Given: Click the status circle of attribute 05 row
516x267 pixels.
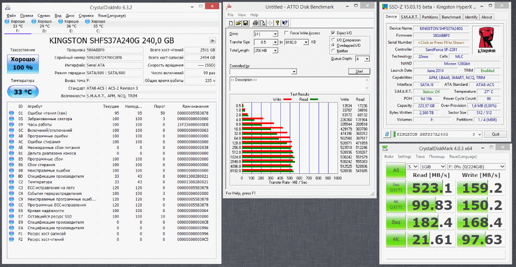Looking at the screenshot, I should (12, 119).
